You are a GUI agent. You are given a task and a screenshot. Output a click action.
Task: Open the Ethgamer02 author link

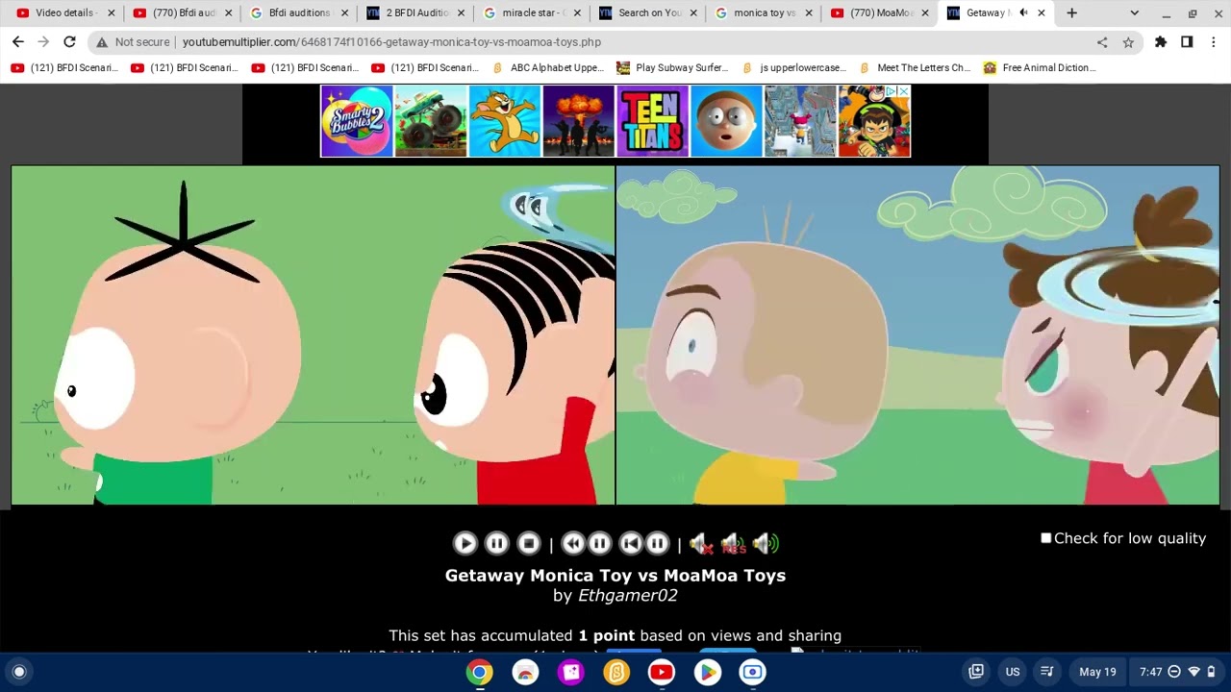pos(627,596)
